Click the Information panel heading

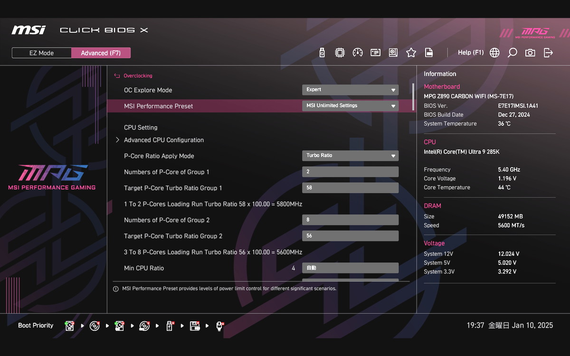(x=440, y=74)
